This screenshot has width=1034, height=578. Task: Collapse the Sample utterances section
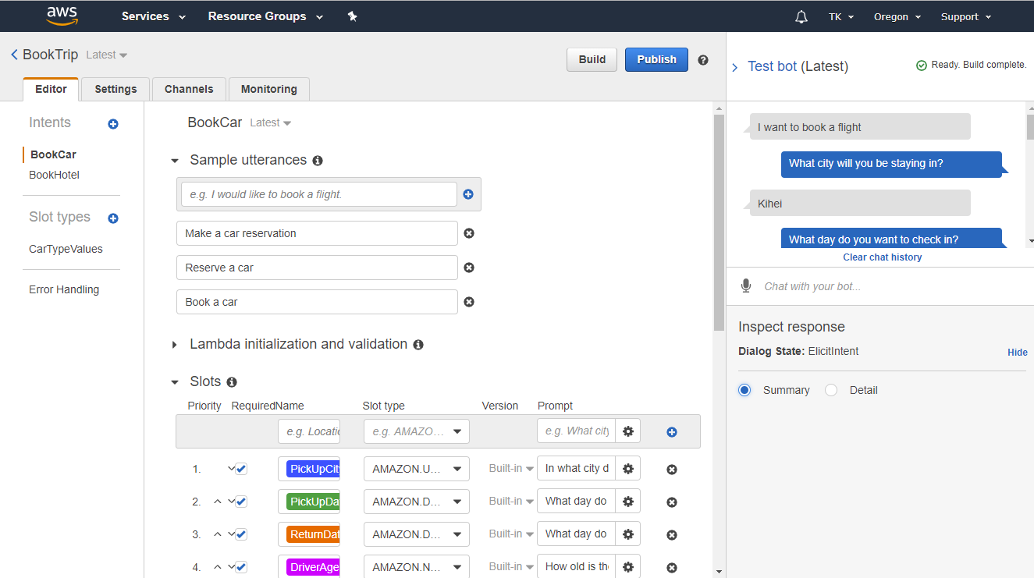175,161
